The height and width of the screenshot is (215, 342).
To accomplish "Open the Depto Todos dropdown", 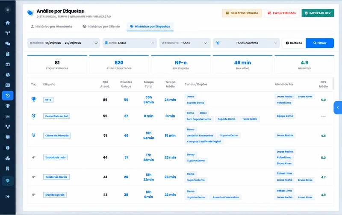I will [130, 43].
